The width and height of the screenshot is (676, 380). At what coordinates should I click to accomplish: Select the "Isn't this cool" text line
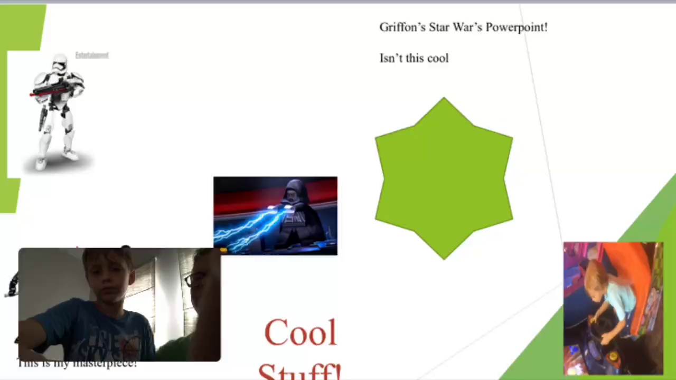pos(414,59)
